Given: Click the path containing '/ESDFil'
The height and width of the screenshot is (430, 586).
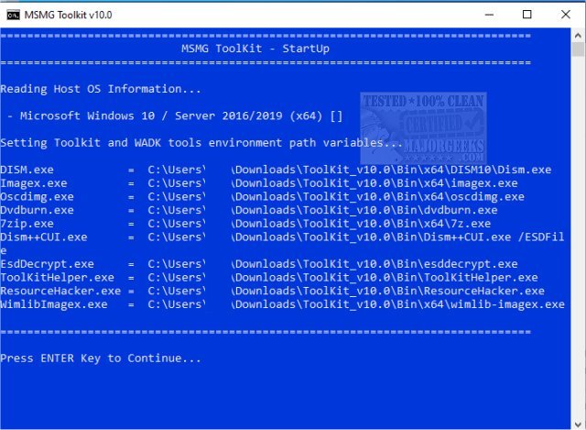Looking at the screenshot, I should [x=356, y=237].
